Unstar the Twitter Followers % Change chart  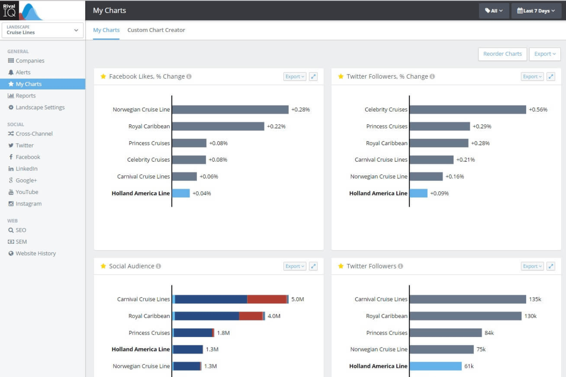coord(341,76)
